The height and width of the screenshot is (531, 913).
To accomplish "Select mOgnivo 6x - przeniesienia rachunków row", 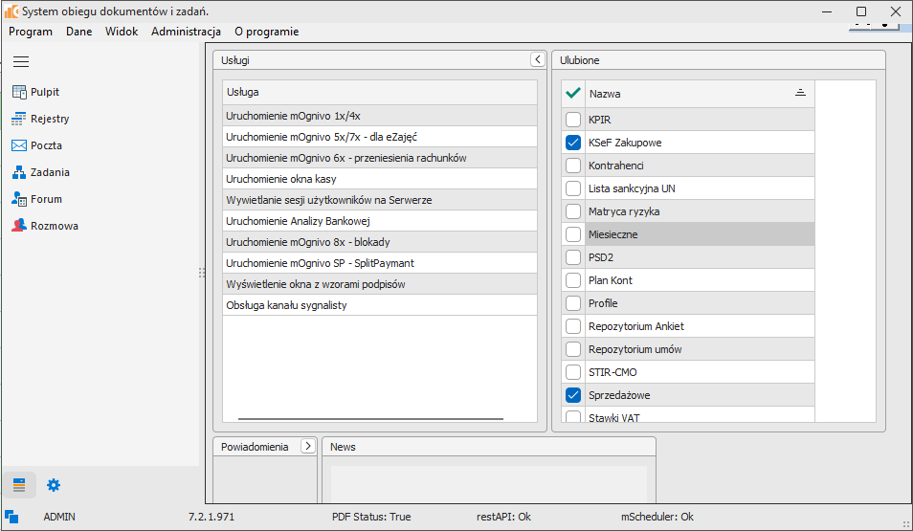I will 380,158.
